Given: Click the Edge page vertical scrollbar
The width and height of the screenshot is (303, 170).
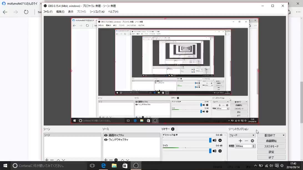Looking at the screenshot, I should pos(301,102).
